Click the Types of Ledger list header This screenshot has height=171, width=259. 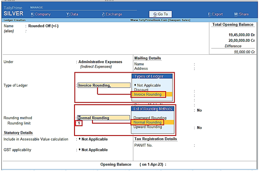point(152,76)
